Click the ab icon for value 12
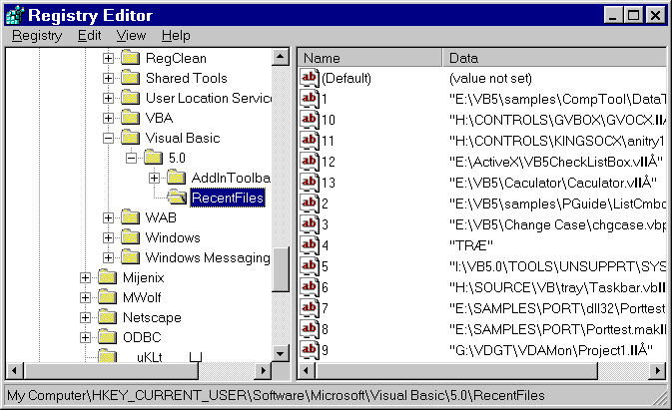The image size is (672, 410). click(x=310, y=162)
